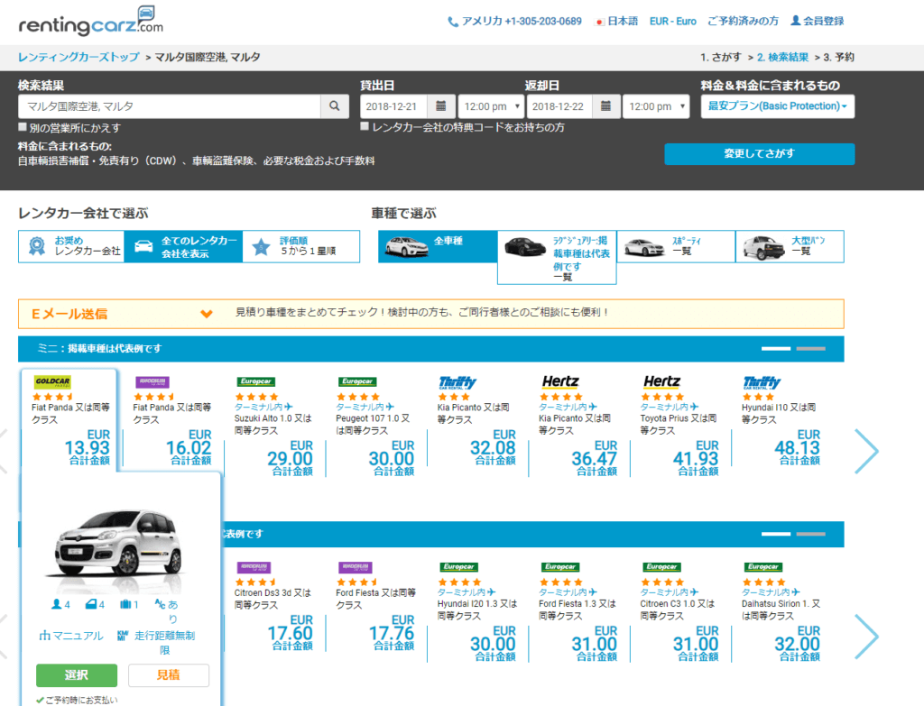Open the Basic Protection plan dropdown
Viewport: 924px width, 706px height.
777,106
